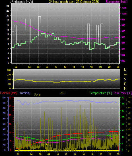The image size is (132, 156).
Task: Click the 24 value on windspeed axis
Action: pyautogui.click(x=8, y=6)
